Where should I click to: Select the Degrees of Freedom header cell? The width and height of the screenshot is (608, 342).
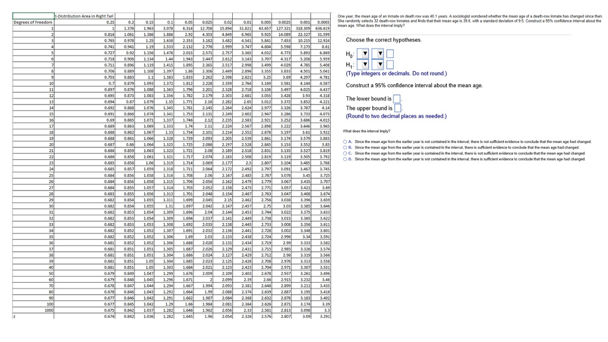(x=33, y=22)
